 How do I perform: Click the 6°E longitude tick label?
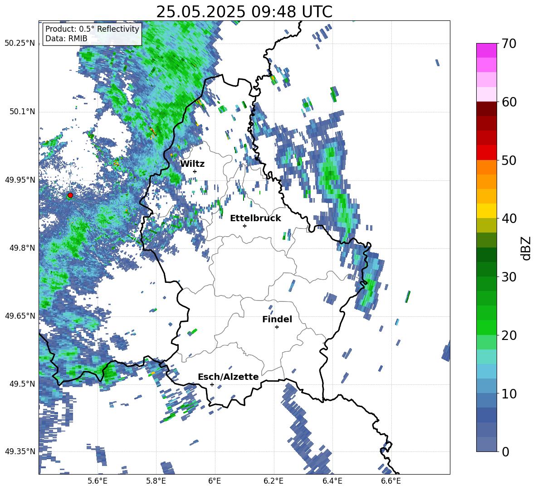click(x=215, y=481)
